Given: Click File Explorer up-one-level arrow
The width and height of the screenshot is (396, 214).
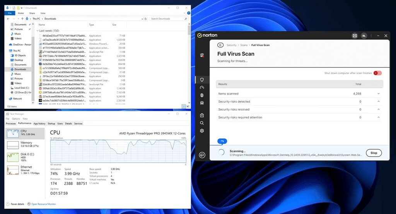Looking at the screenshot, I should coord(22,19).
